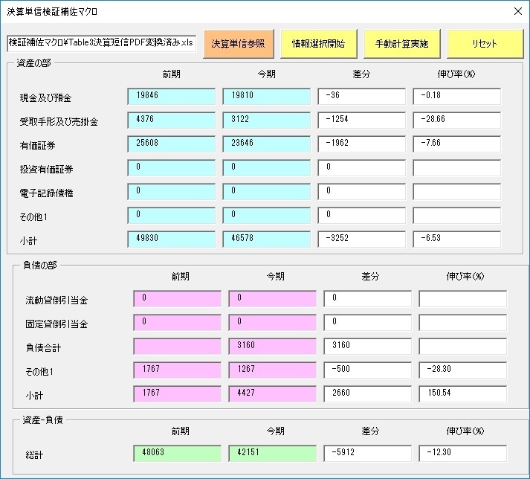Select 資産の部 その他1 今期 field
This screenshot has width=530, height=479.
pos(266,216)
